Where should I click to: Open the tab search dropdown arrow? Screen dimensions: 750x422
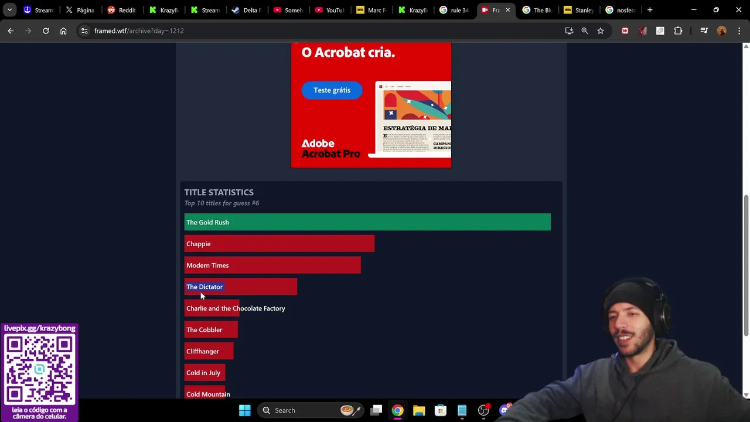click(x=9, y=10)
